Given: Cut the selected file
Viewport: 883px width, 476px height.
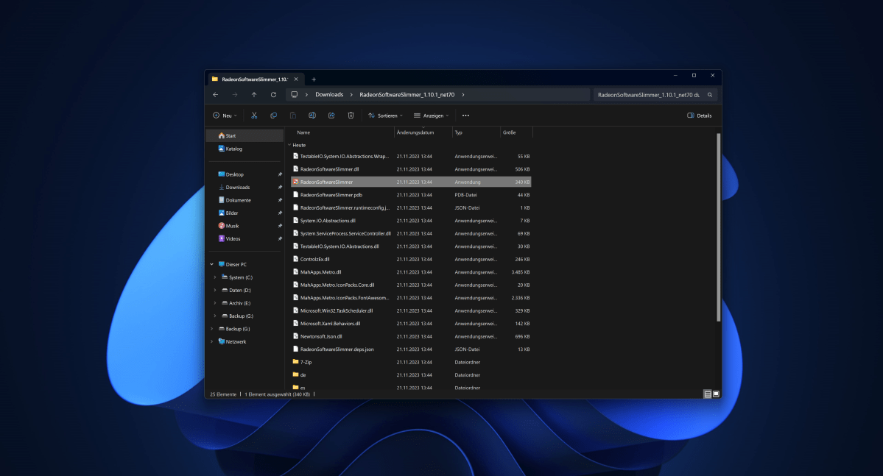Looking at the screenshot, I should pos(254,116).
